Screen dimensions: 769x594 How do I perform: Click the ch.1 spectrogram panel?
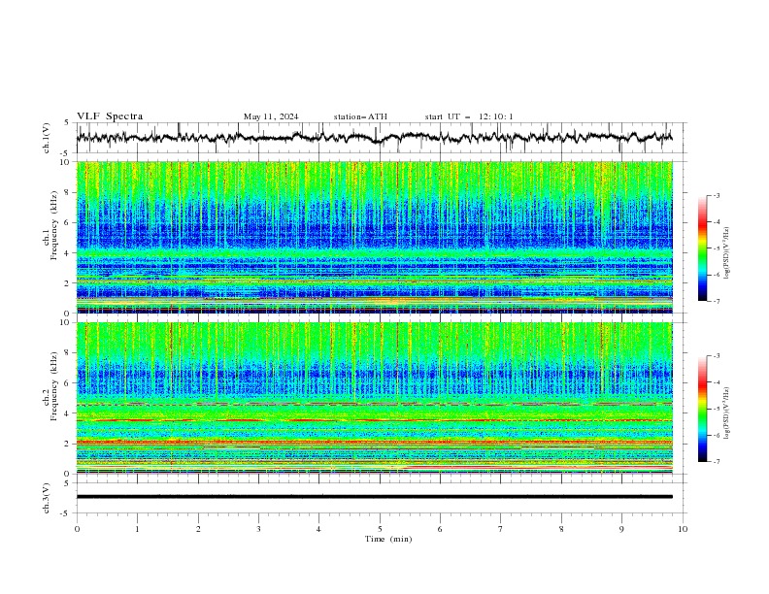[x=375, y=237]
